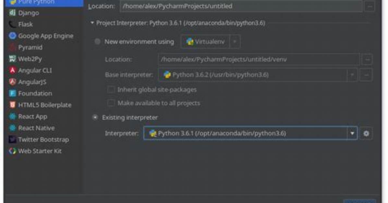Viewport: 388px width, 203px height.
Task: Click the Python 3.6.1 interpreter combo box
Action: (x=250, y=134)
